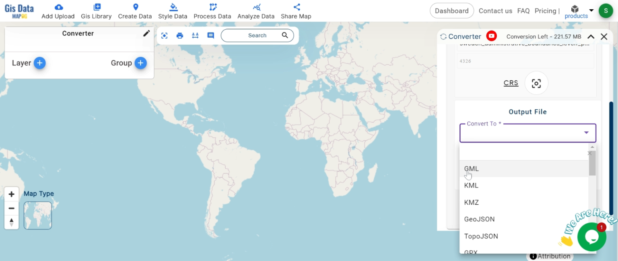Collapse the Converter panel
Image resolution: width=618 pixels, height=261 pixels.
point(591,36)
